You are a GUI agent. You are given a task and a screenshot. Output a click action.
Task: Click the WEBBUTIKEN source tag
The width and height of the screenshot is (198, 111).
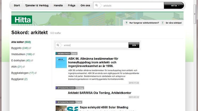[63, 54]
